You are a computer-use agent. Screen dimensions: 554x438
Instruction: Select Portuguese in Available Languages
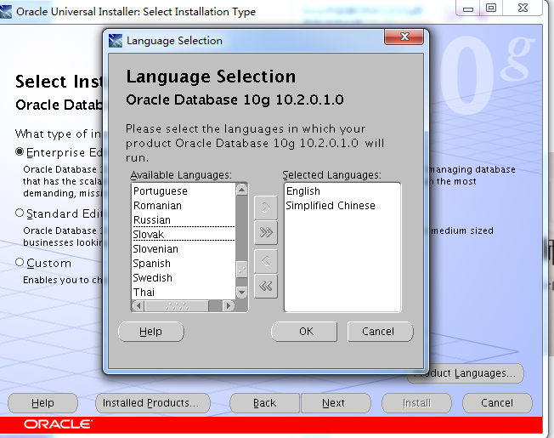pyautogui.click(x=184, y=191)
